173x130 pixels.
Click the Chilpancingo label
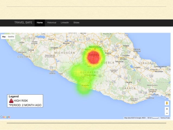click(x=90, y=75)
